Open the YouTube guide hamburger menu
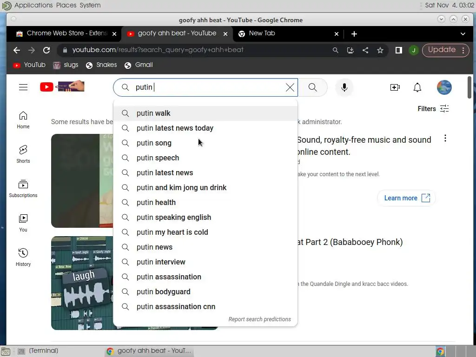 coord(23,87)
